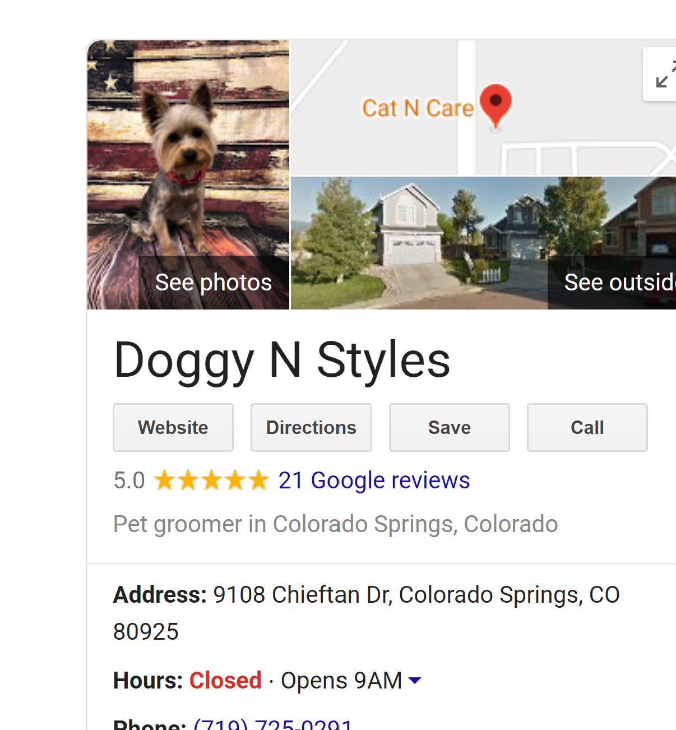Click the Opens 9AM hours text
The width and height of the screenshot is (676, 730).
coord(341,681)
